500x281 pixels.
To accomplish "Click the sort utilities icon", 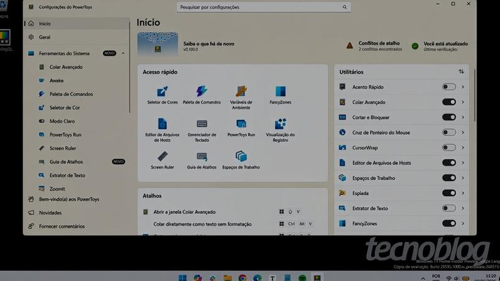I will [461, 72].
